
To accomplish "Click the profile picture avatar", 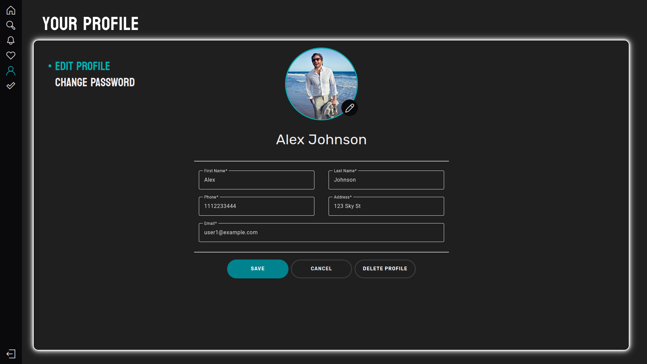I will pos(317,81).
